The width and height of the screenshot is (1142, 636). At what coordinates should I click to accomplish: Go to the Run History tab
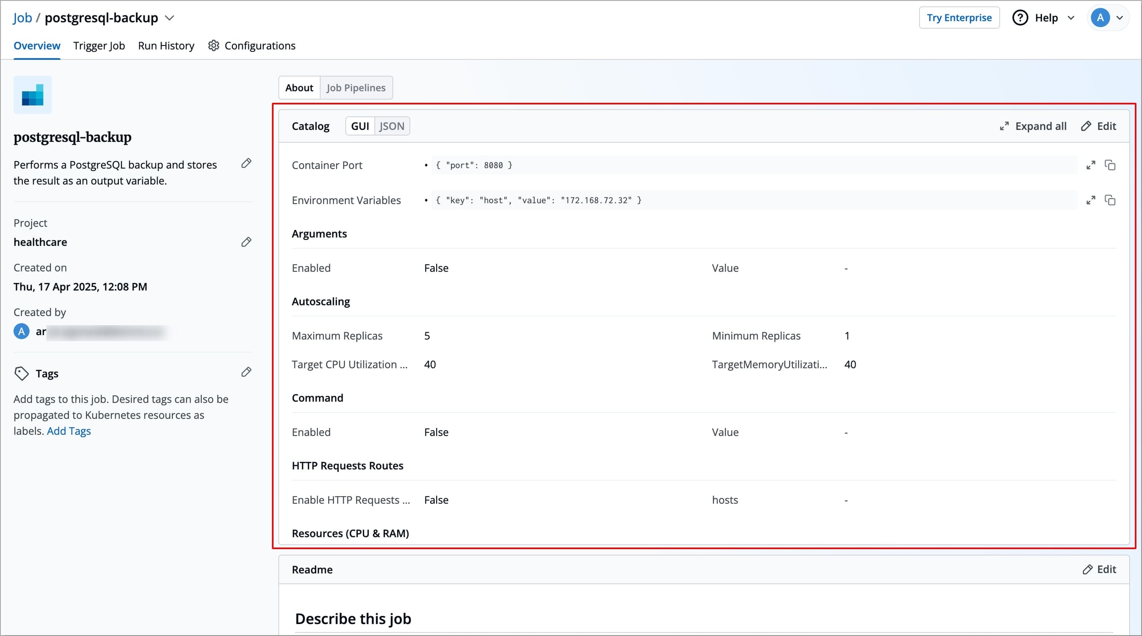(166, 46)
